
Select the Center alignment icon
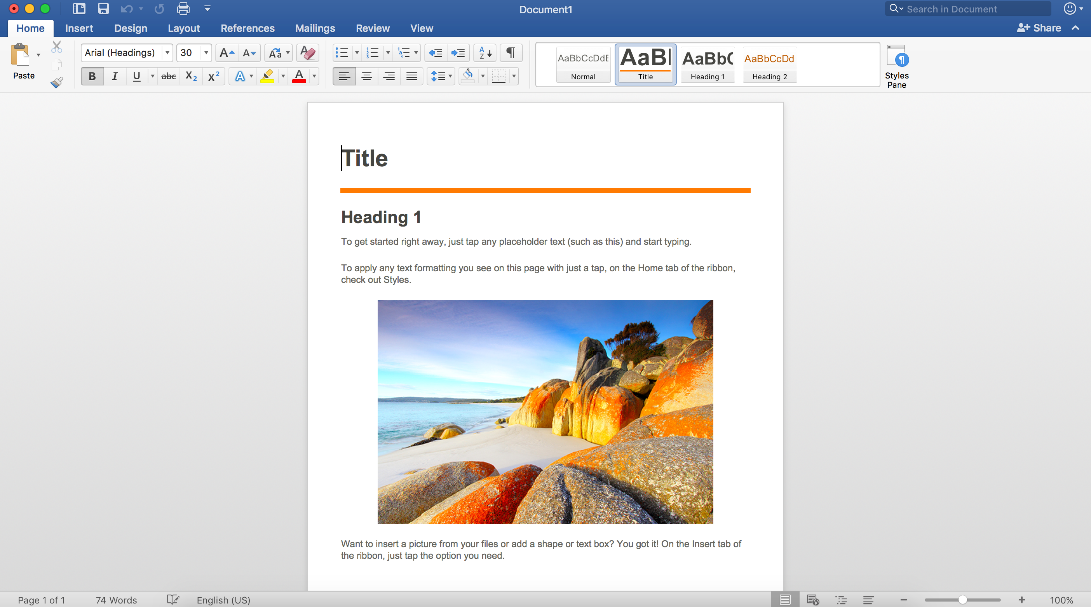click(x=366, y=76)
